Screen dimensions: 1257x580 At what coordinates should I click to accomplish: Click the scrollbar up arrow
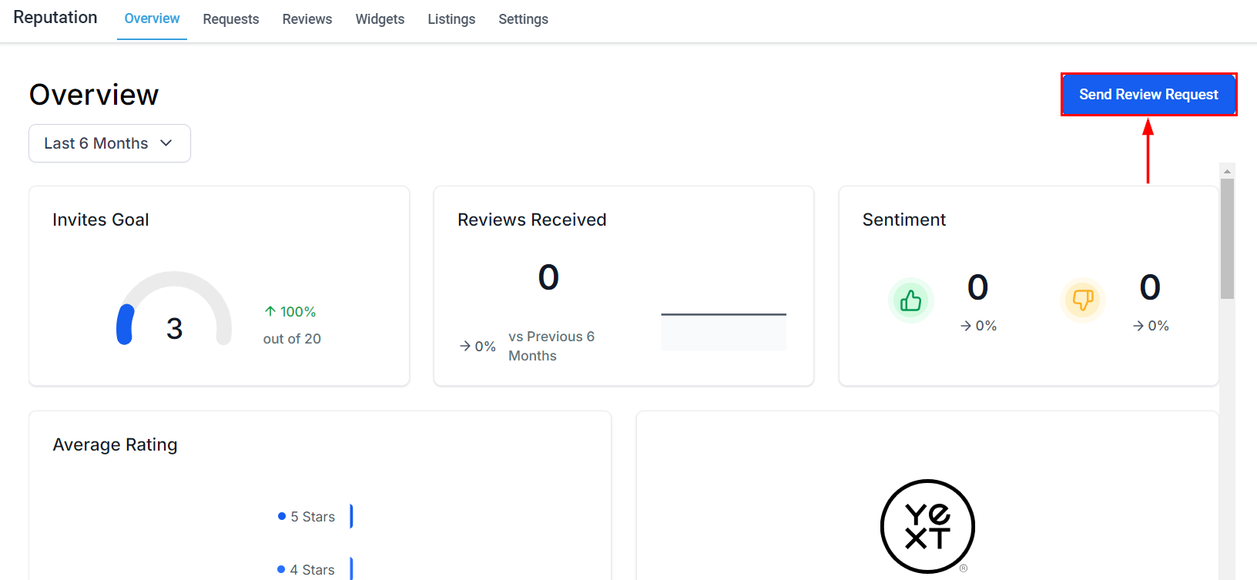(1227, 171)
